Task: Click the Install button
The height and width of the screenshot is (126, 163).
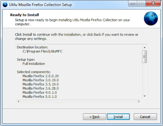Action: pos(118,117)
